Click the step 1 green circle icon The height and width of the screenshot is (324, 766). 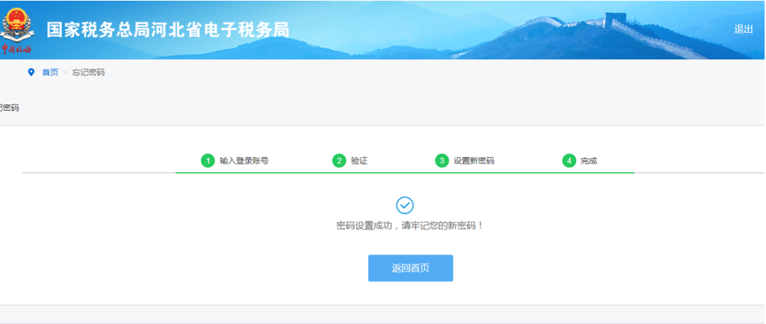point(207,161)
